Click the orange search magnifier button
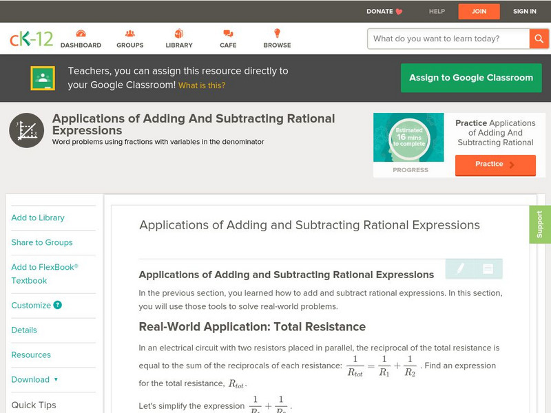This screenshot has height=413, width=551. 539,39
